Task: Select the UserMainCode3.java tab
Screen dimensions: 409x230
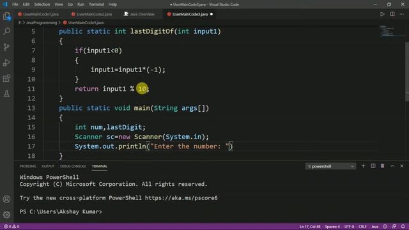Action: (190, 14)
